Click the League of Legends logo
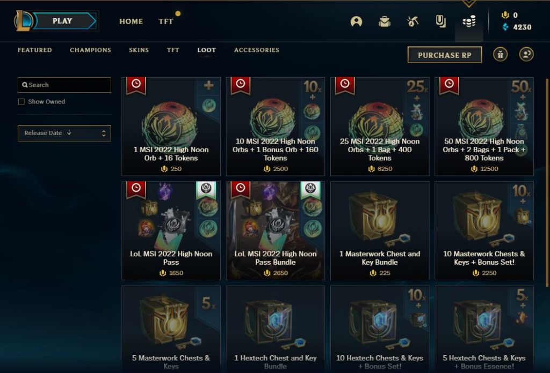 pyautogui.click(x=23, y=21)
